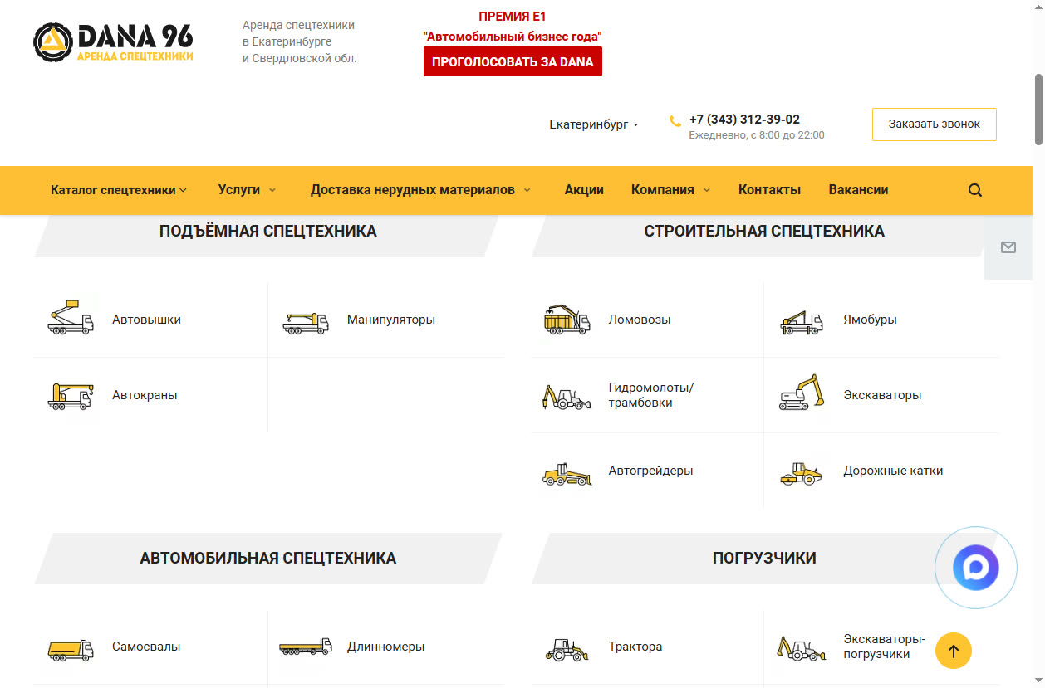The height and width of the screenshot is (688, 1045).
Task: Open the Гидромолоты/трамбовки category link
Action: (650, 395)
